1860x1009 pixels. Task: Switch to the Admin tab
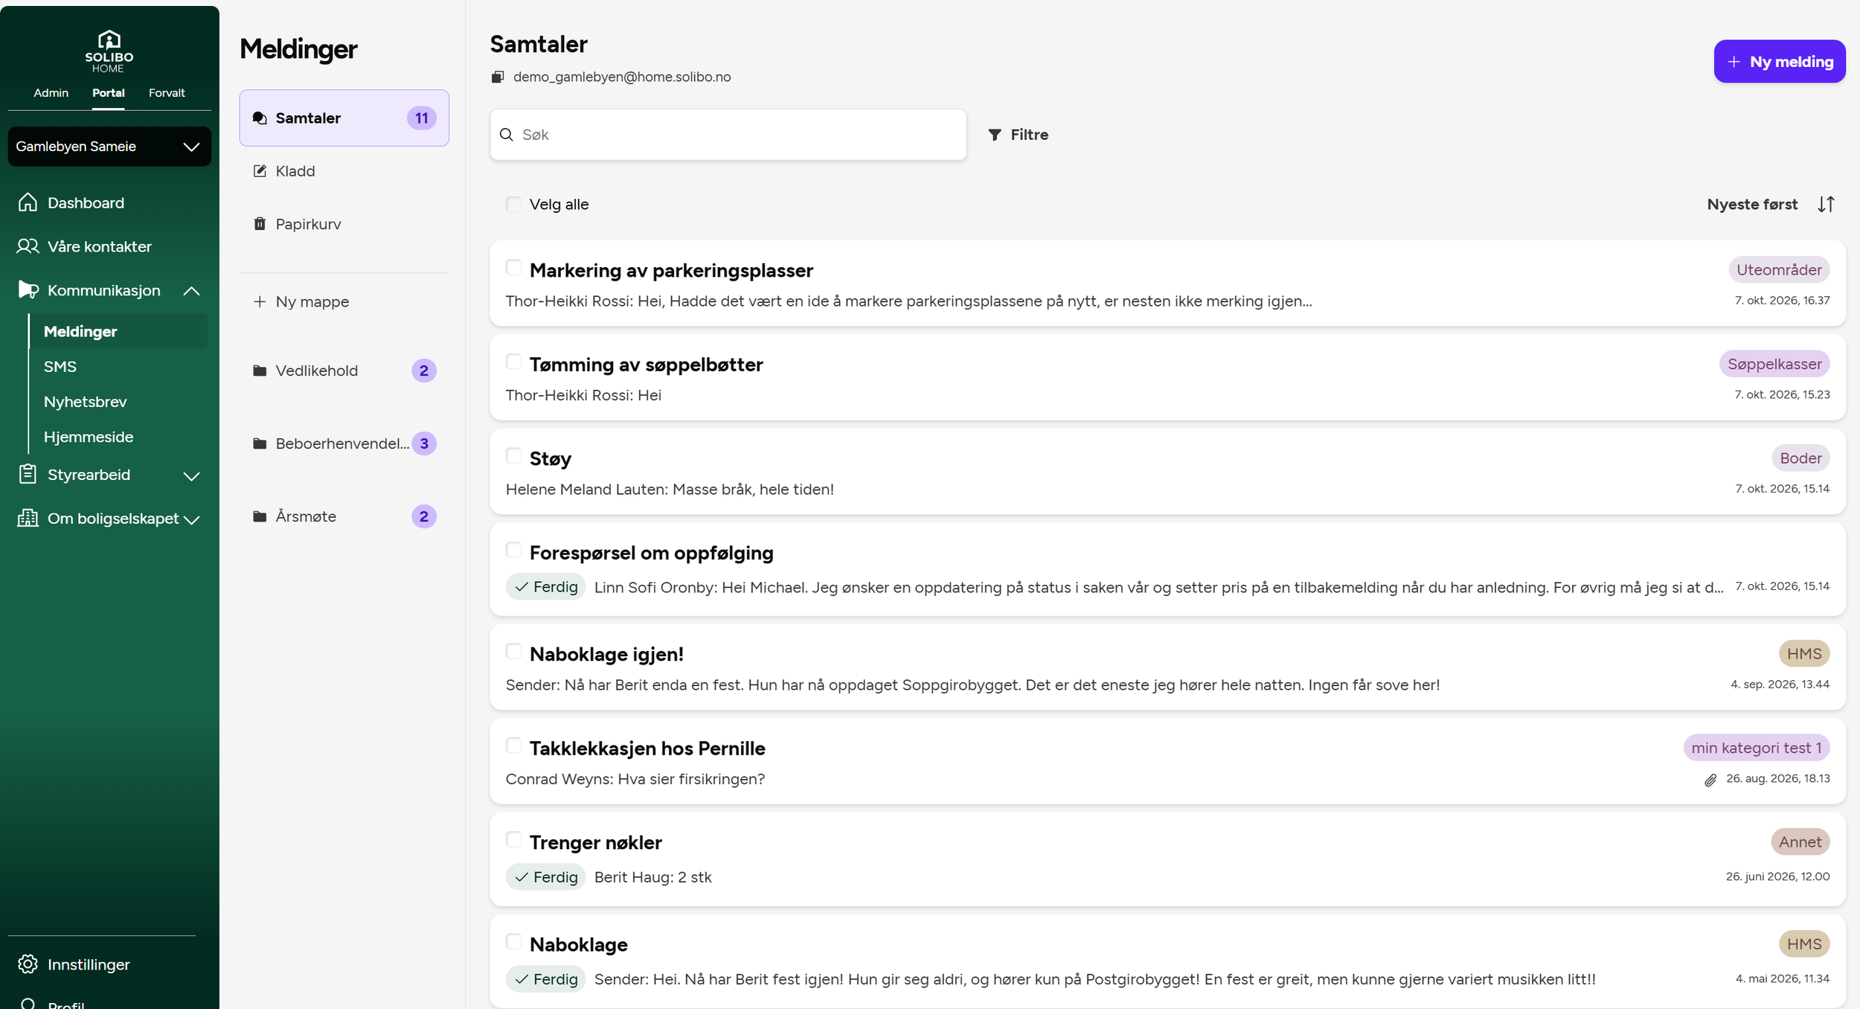point(51,93)
